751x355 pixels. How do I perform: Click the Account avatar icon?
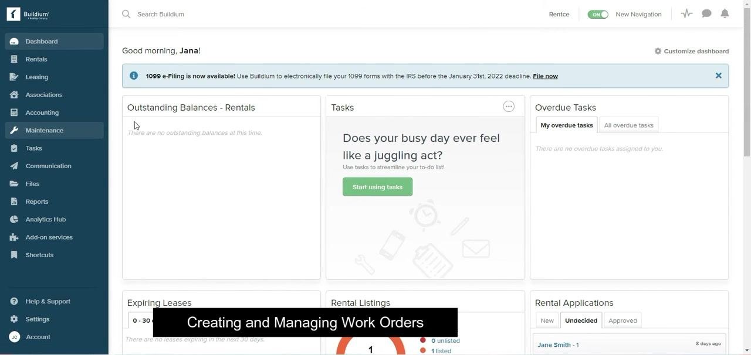click(x=14, y=337)
